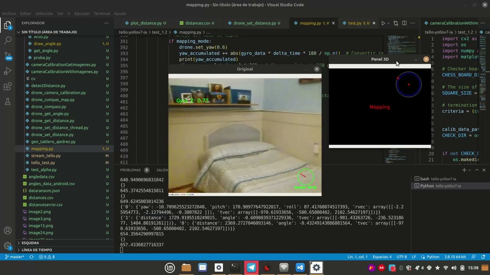Select interpreter 3.8.10 64-bit
The width and height of the screenshot is (490, 275).
tap(456, 257)
